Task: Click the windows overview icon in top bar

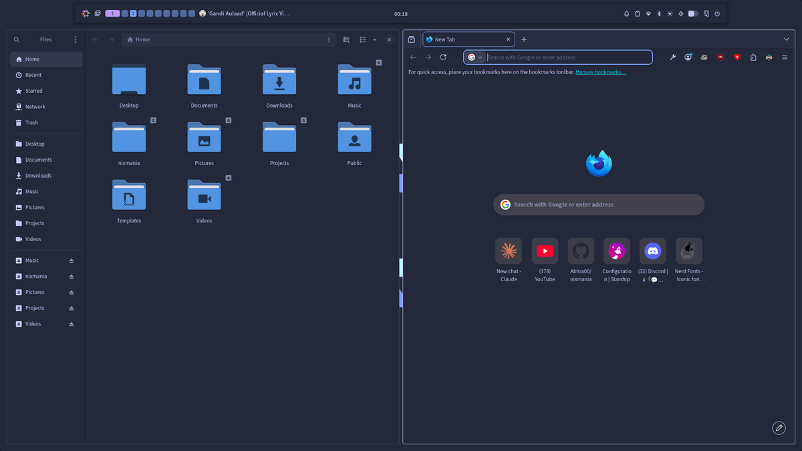Action: (98, 13)
